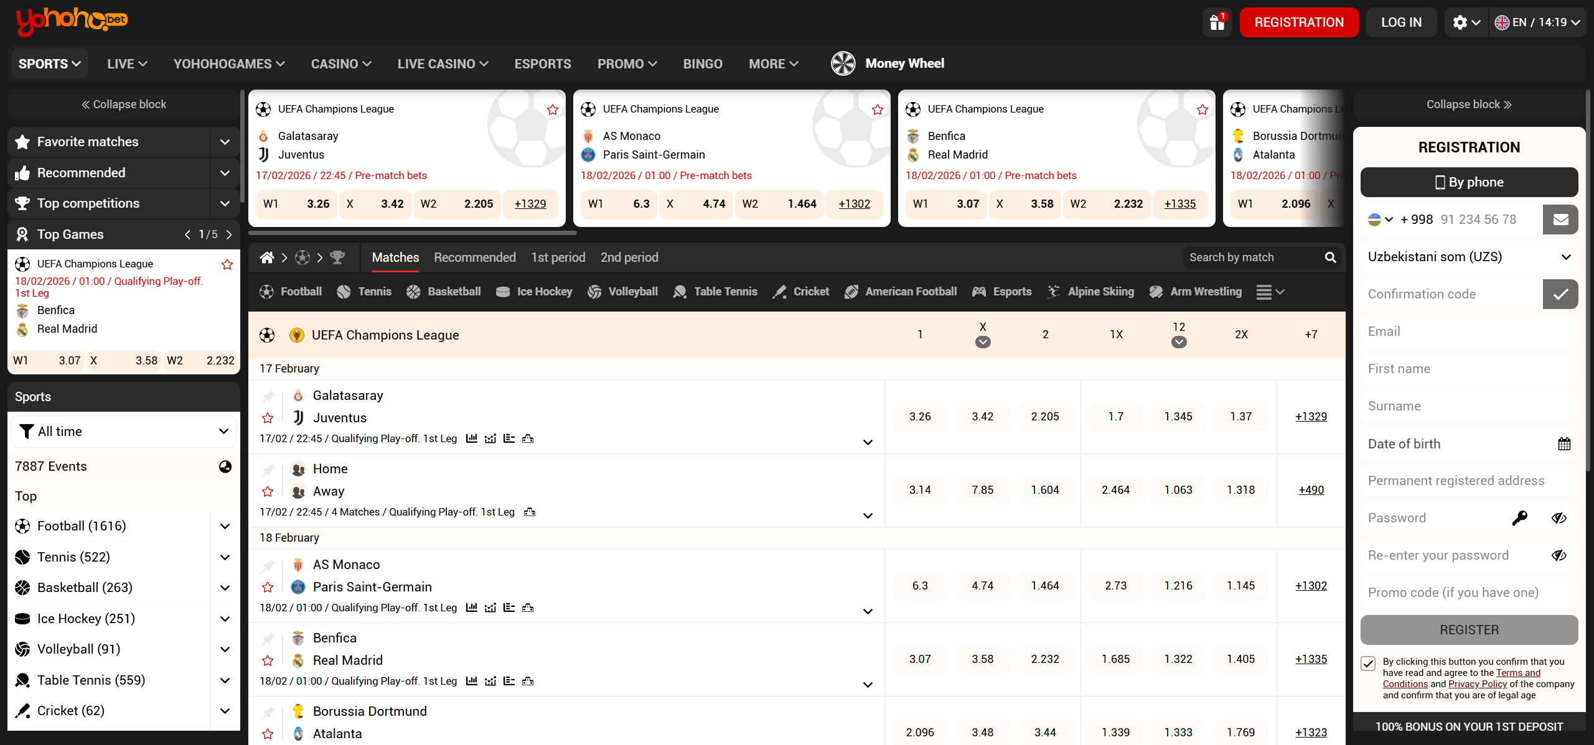Switch to the 1st period tab
This screenshot has width=1594, height=745.
pos(558,257)
